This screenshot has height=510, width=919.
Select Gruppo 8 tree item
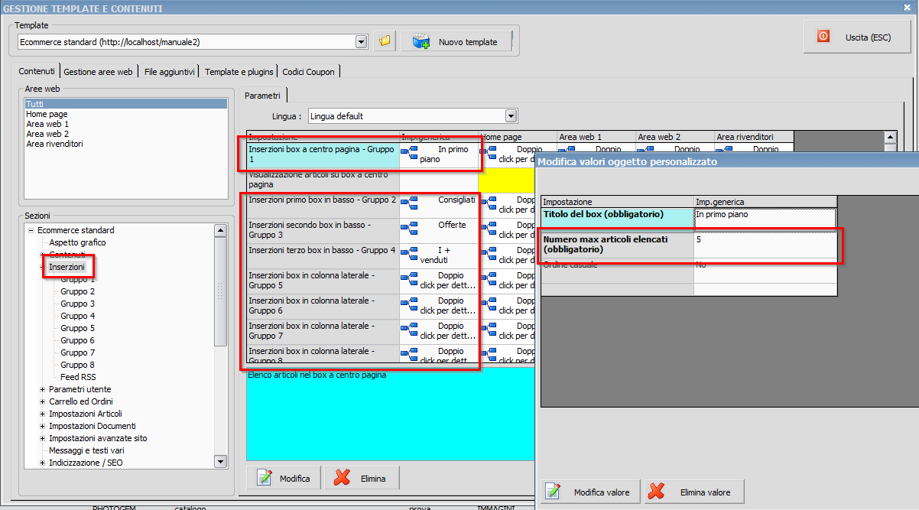(78, 365)
